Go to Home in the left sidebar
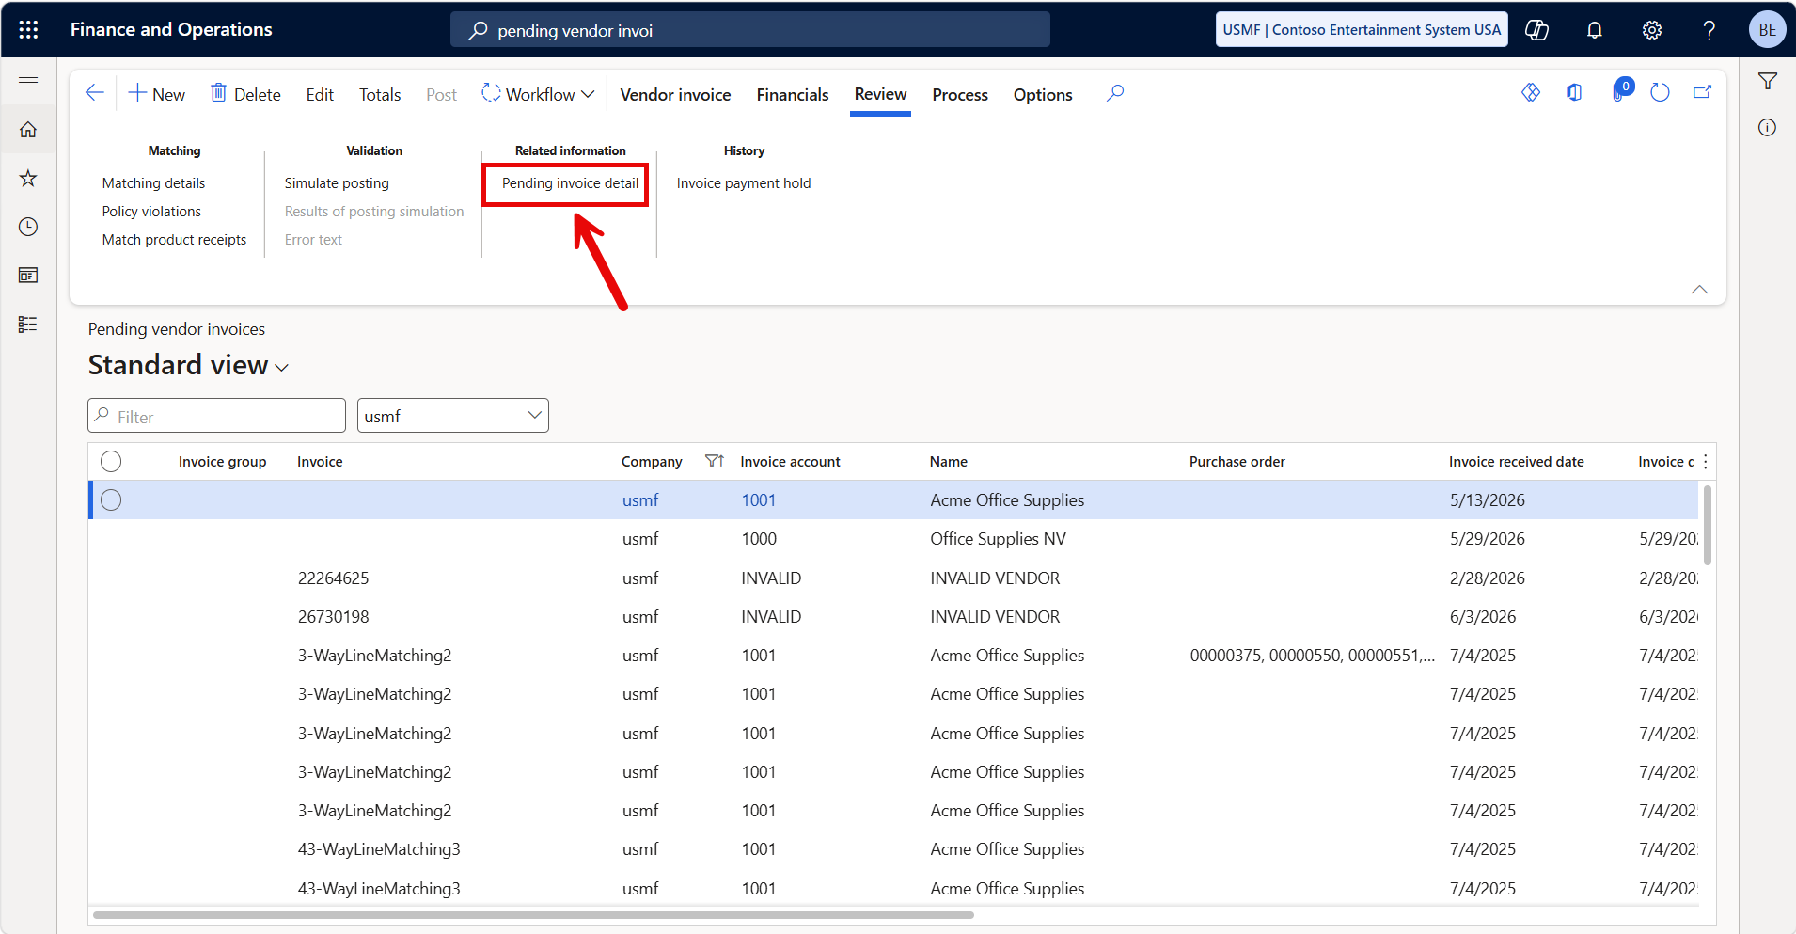The width and height of the screenshot is (1796, 934). click(x=28, y=130)
